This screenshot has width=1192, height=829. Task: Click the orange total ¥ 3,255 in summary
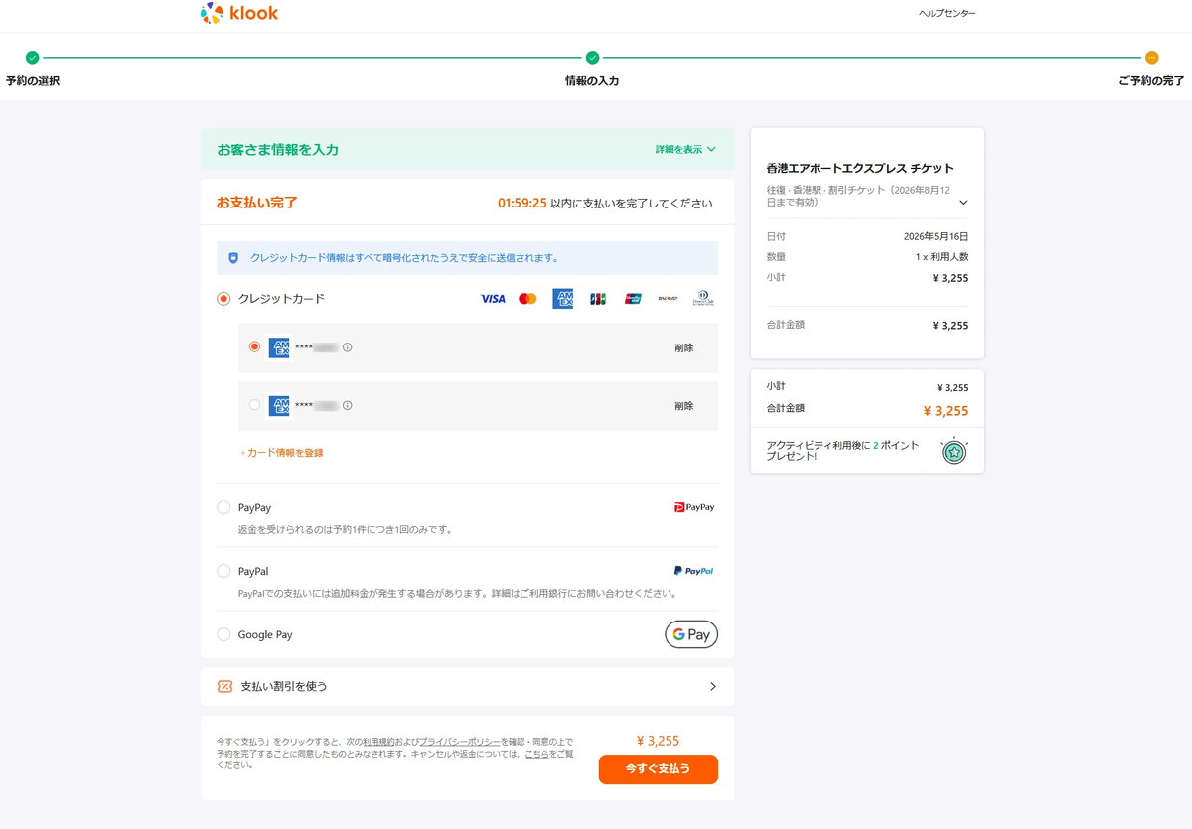click(x=945, y=411)
